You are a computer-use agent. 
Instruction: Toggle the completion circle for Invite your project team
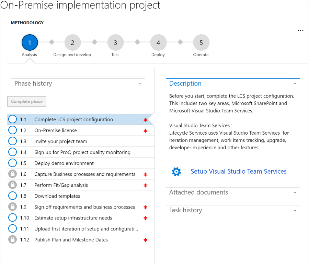(12, 141)
